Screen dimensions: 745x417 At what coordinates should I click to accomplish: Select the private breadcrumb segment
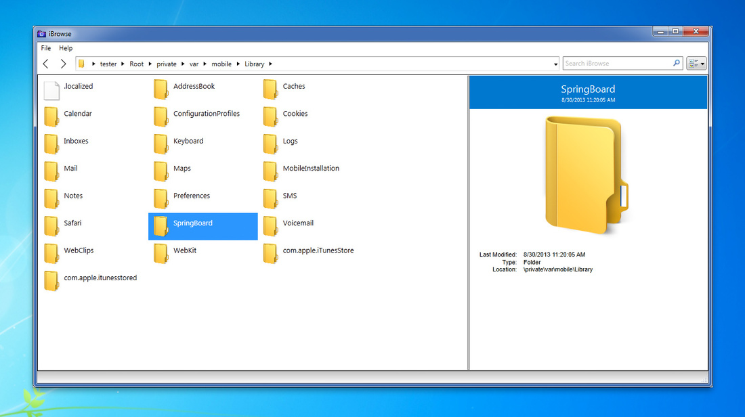pos(167,64)
